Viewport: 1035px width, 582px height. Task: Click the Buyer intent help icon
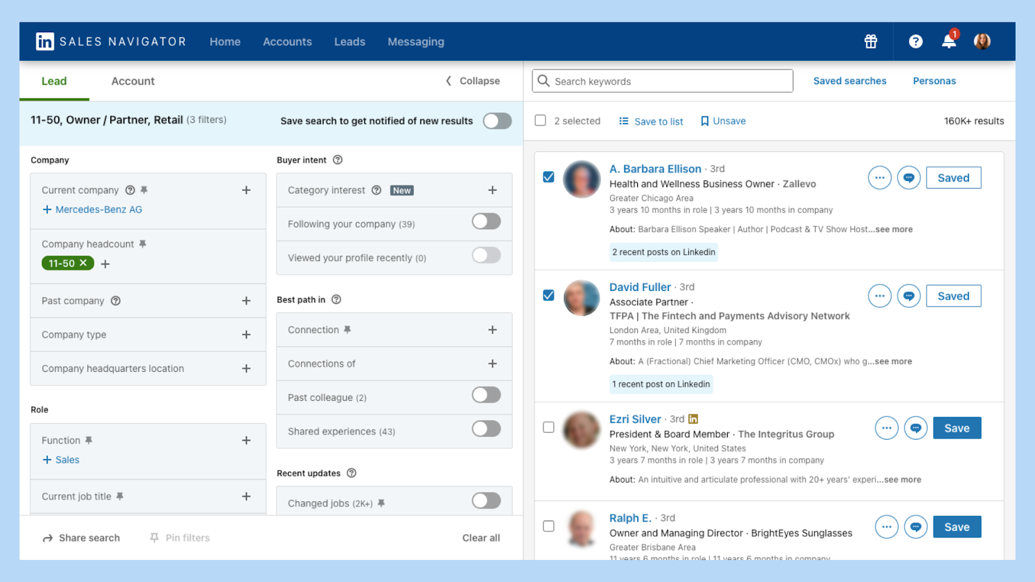(x=338, y=160)
